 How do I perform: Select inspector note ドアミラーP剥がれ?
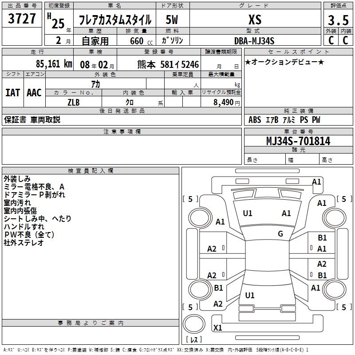pos(35,195)
